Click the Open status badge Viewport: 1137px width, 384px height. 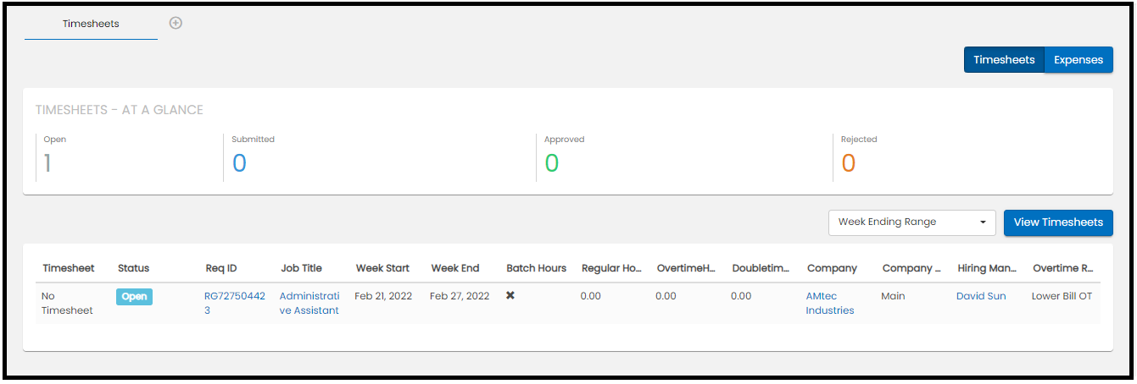[134, 297]
